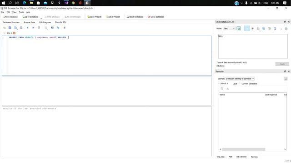Click the Remote list scroll right arrow
The image size is (291, 163).
(x=285, y=149)
